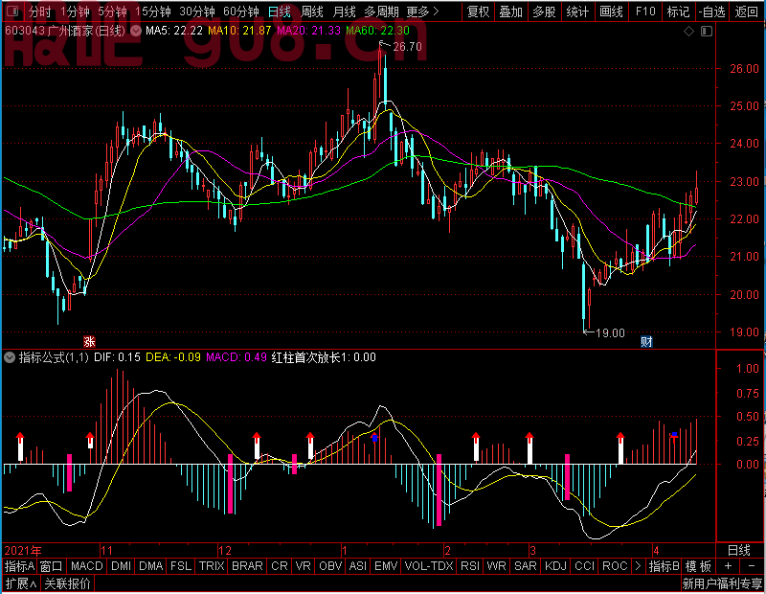Open the 指标公式 indicator dropdown arrow
766x594 pixels.
pos(10,357)
